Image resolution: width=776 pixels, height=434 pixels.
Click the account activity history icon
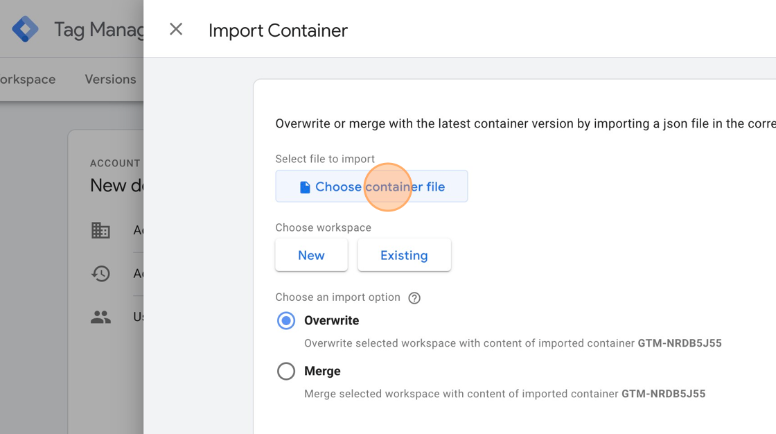coord(100,273)
